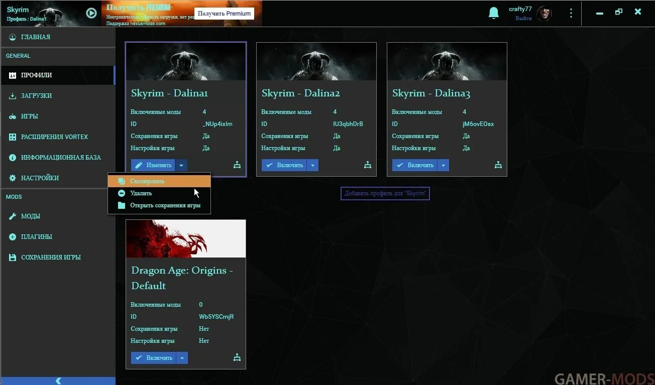Click the GENERAL sidebar section header
The height and width of the screenshot is (385, 655).
coord(18,56)
